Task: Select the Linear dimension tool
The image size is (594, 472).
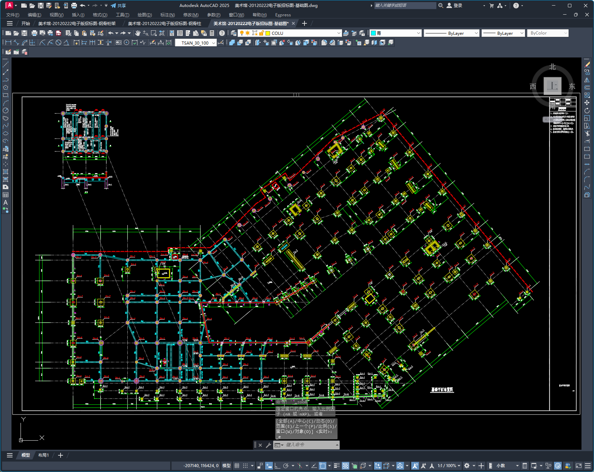Action: (8, 42)
